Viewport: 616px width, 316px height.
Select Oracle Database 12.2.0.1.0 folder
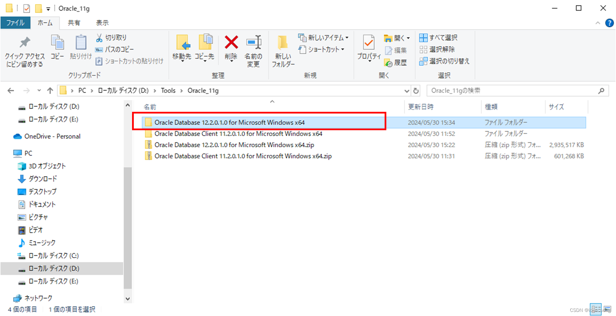coord(364,122)
